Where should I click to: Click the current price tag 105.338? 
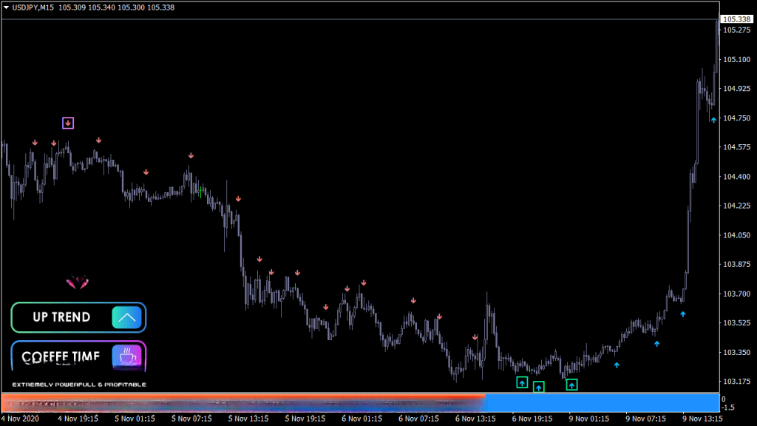(737, 19)
